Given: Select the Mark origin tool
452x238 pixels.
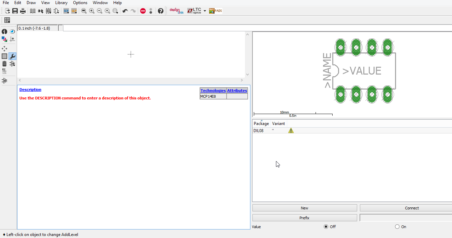Looking at the screenshot, I should (12, 39).
